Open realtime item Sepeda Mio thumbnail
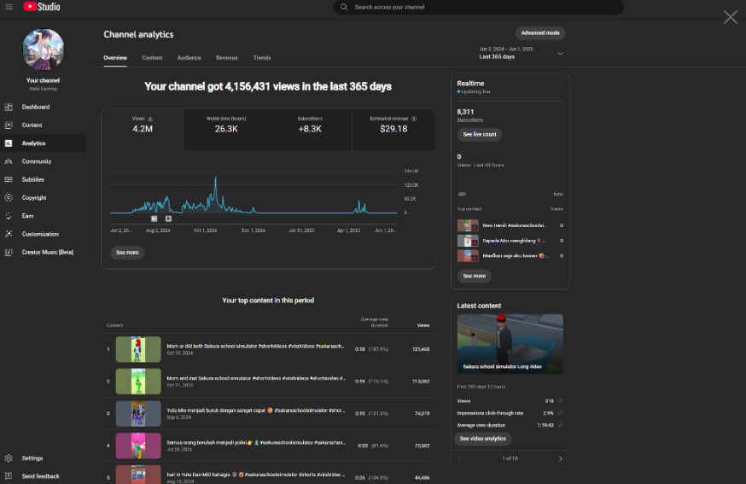 [x=468, y=241]
